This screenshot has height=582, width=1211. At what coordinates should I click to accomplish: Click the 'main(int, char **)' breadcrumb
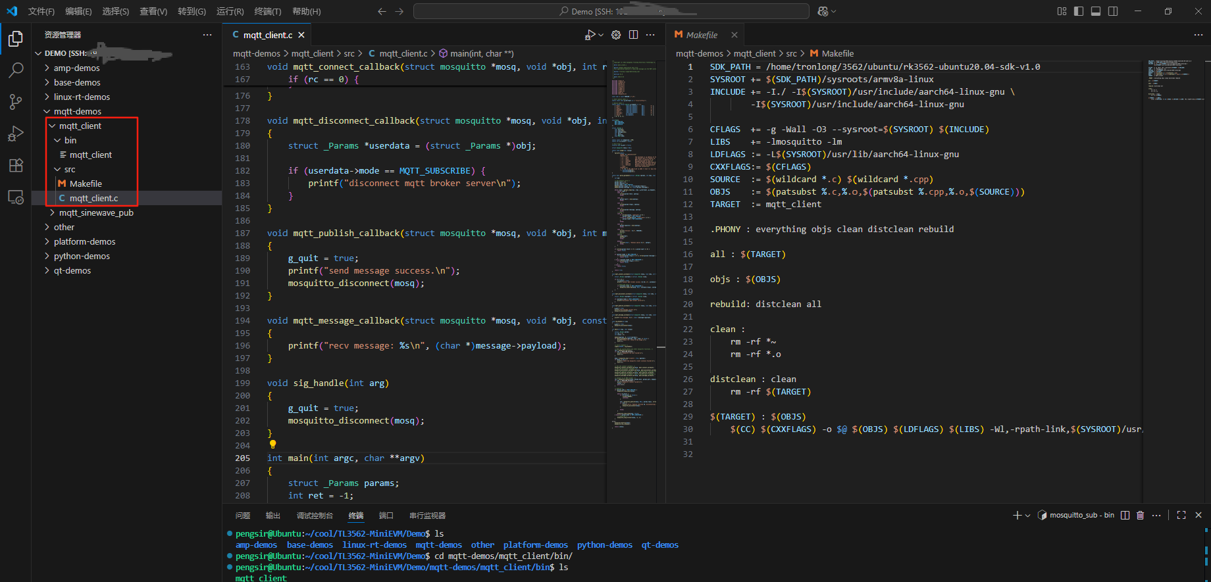pos(481,53)
